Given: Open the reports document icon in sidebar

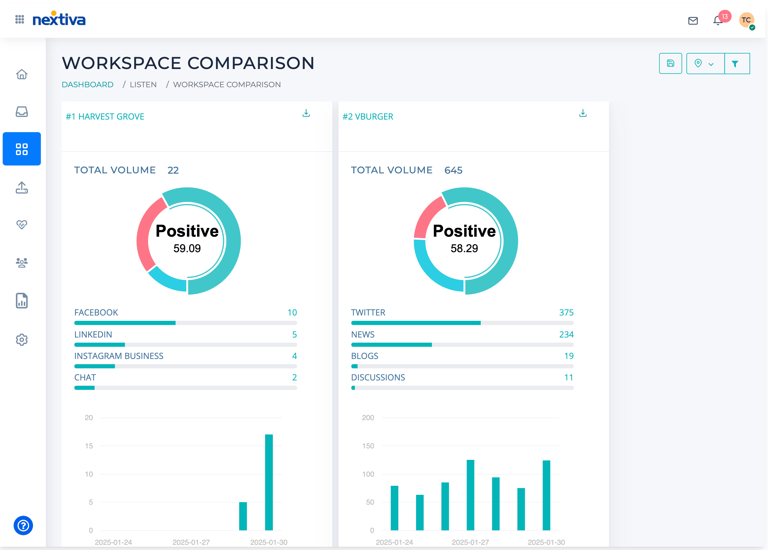Looking at the screenshot, I should pos(22,301).
